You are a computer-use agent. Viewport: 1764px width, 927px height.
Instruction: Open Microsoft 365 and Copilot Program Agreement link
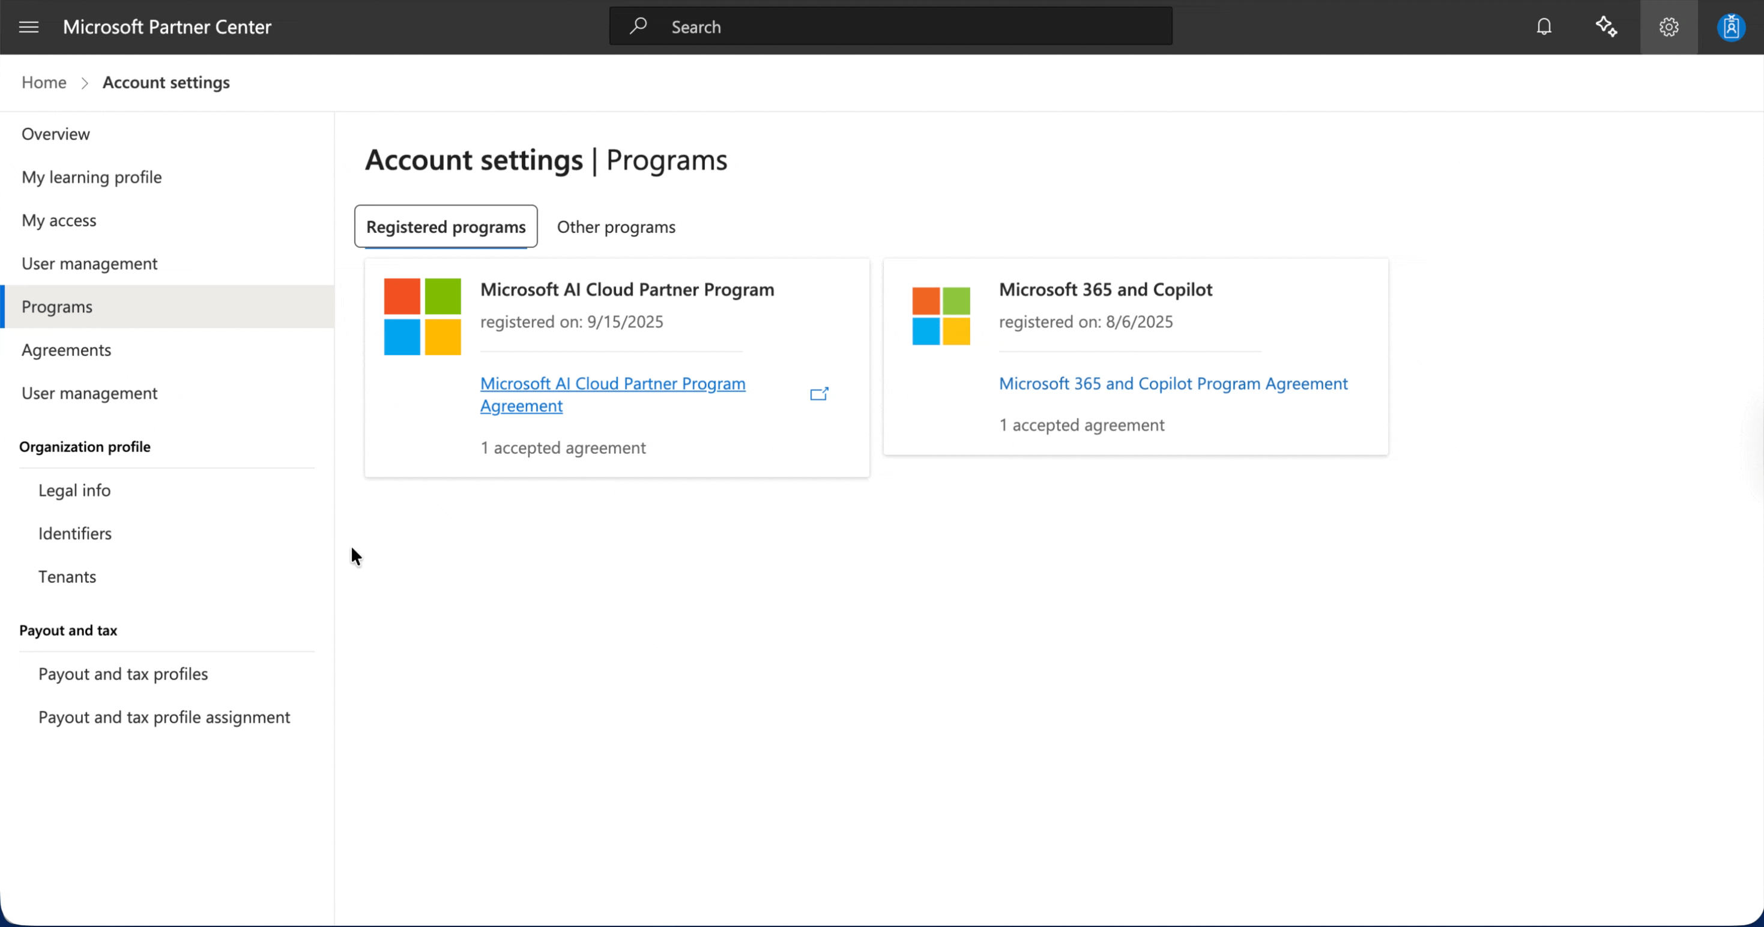(1173, 384)
